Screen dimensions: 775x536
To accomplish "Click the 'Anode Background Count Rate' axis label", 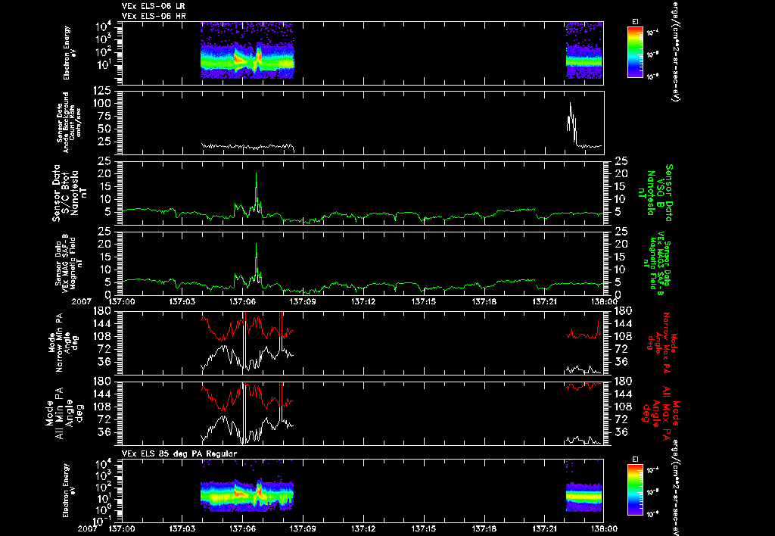I will 69,122.
